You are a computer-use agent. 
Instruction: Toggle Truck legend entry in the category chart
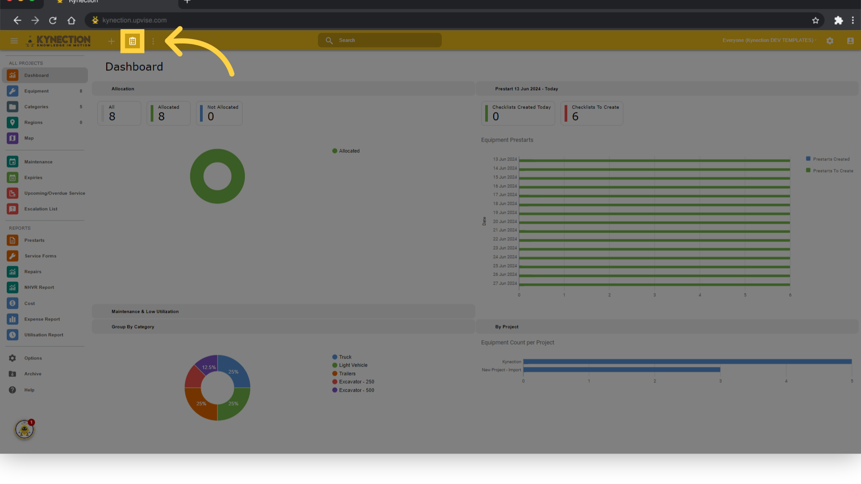345,357
